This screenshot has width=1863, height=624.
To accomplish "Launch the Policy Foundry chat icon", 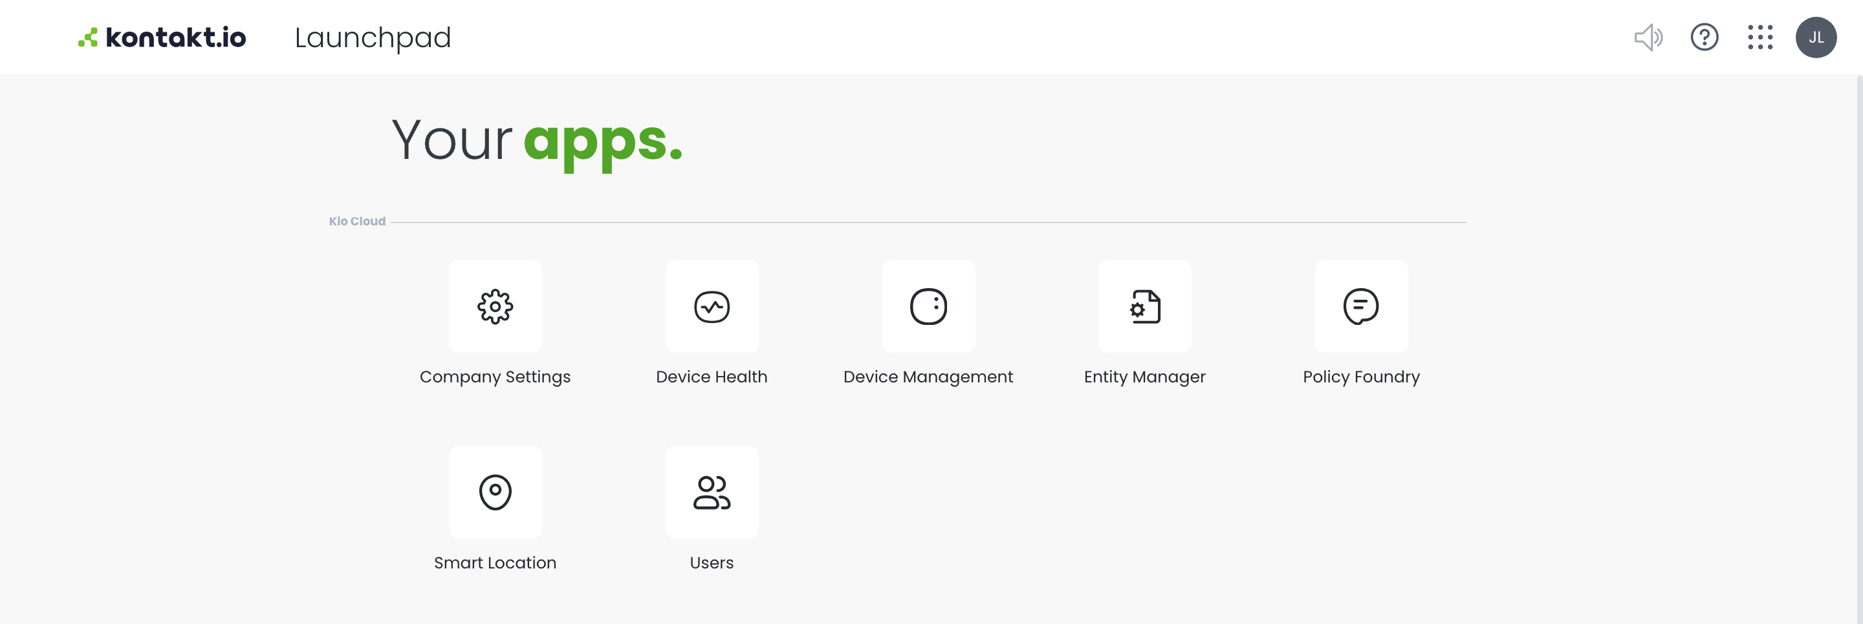I will pyautogui.click(x=1361, y=306).
